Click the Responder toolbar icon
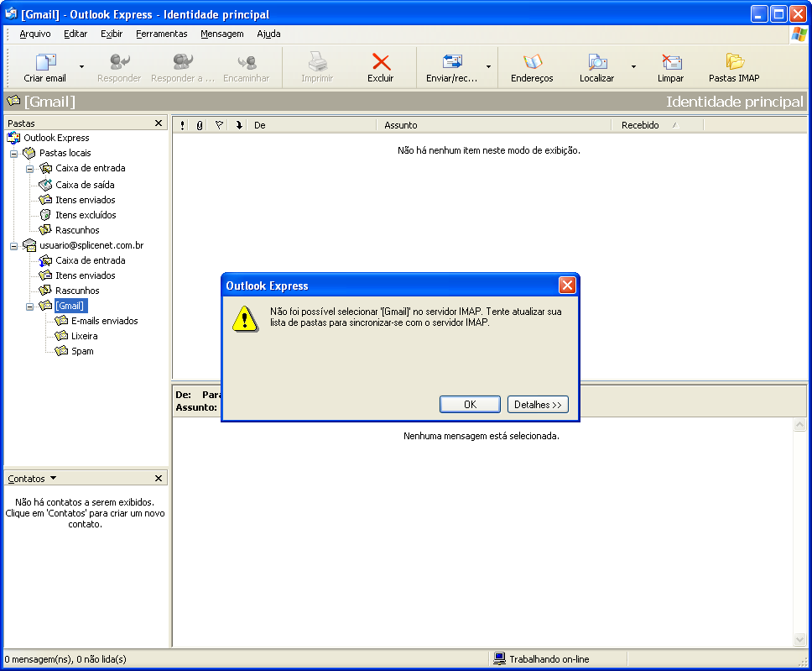Viewport: 812px width, 671px height. pyautogui.click(x=120, y=62)
